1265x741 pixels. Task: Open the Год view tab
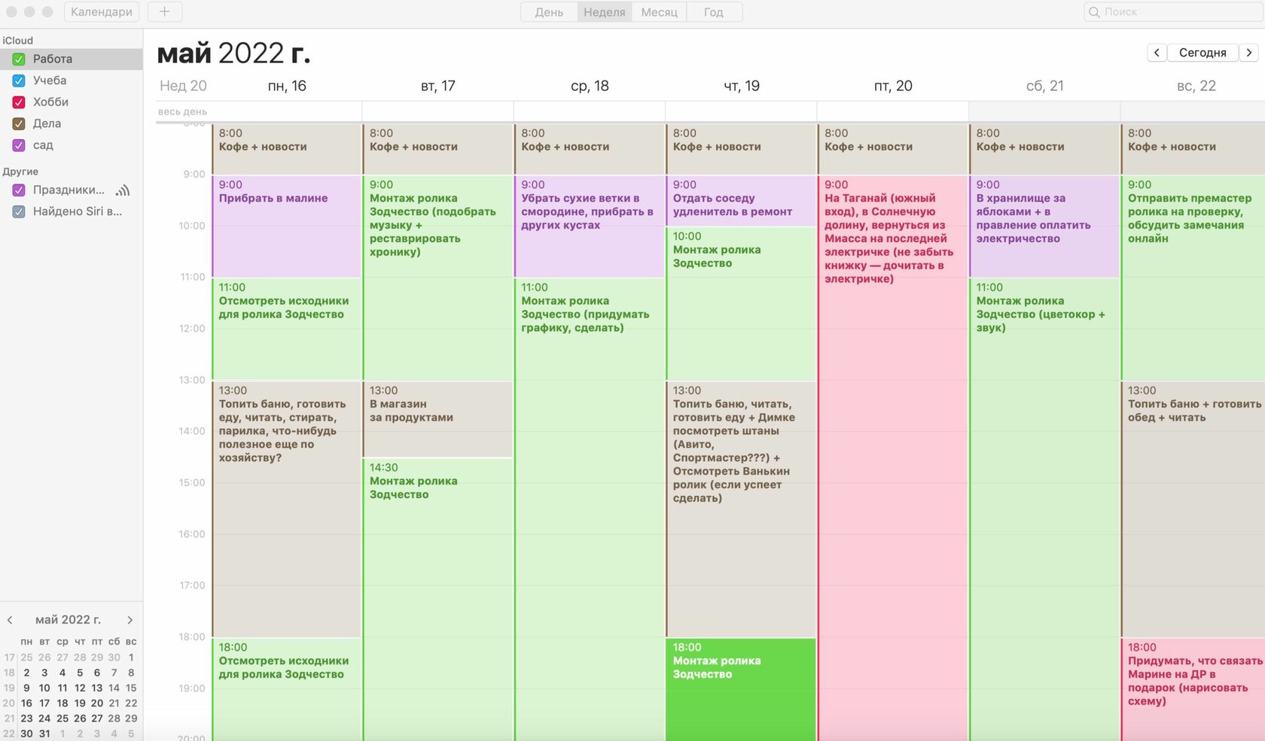pos(713,12)
